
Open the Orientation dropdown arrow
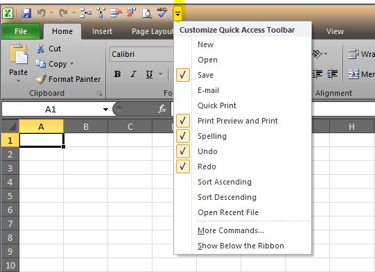click(x=325, y=53)
